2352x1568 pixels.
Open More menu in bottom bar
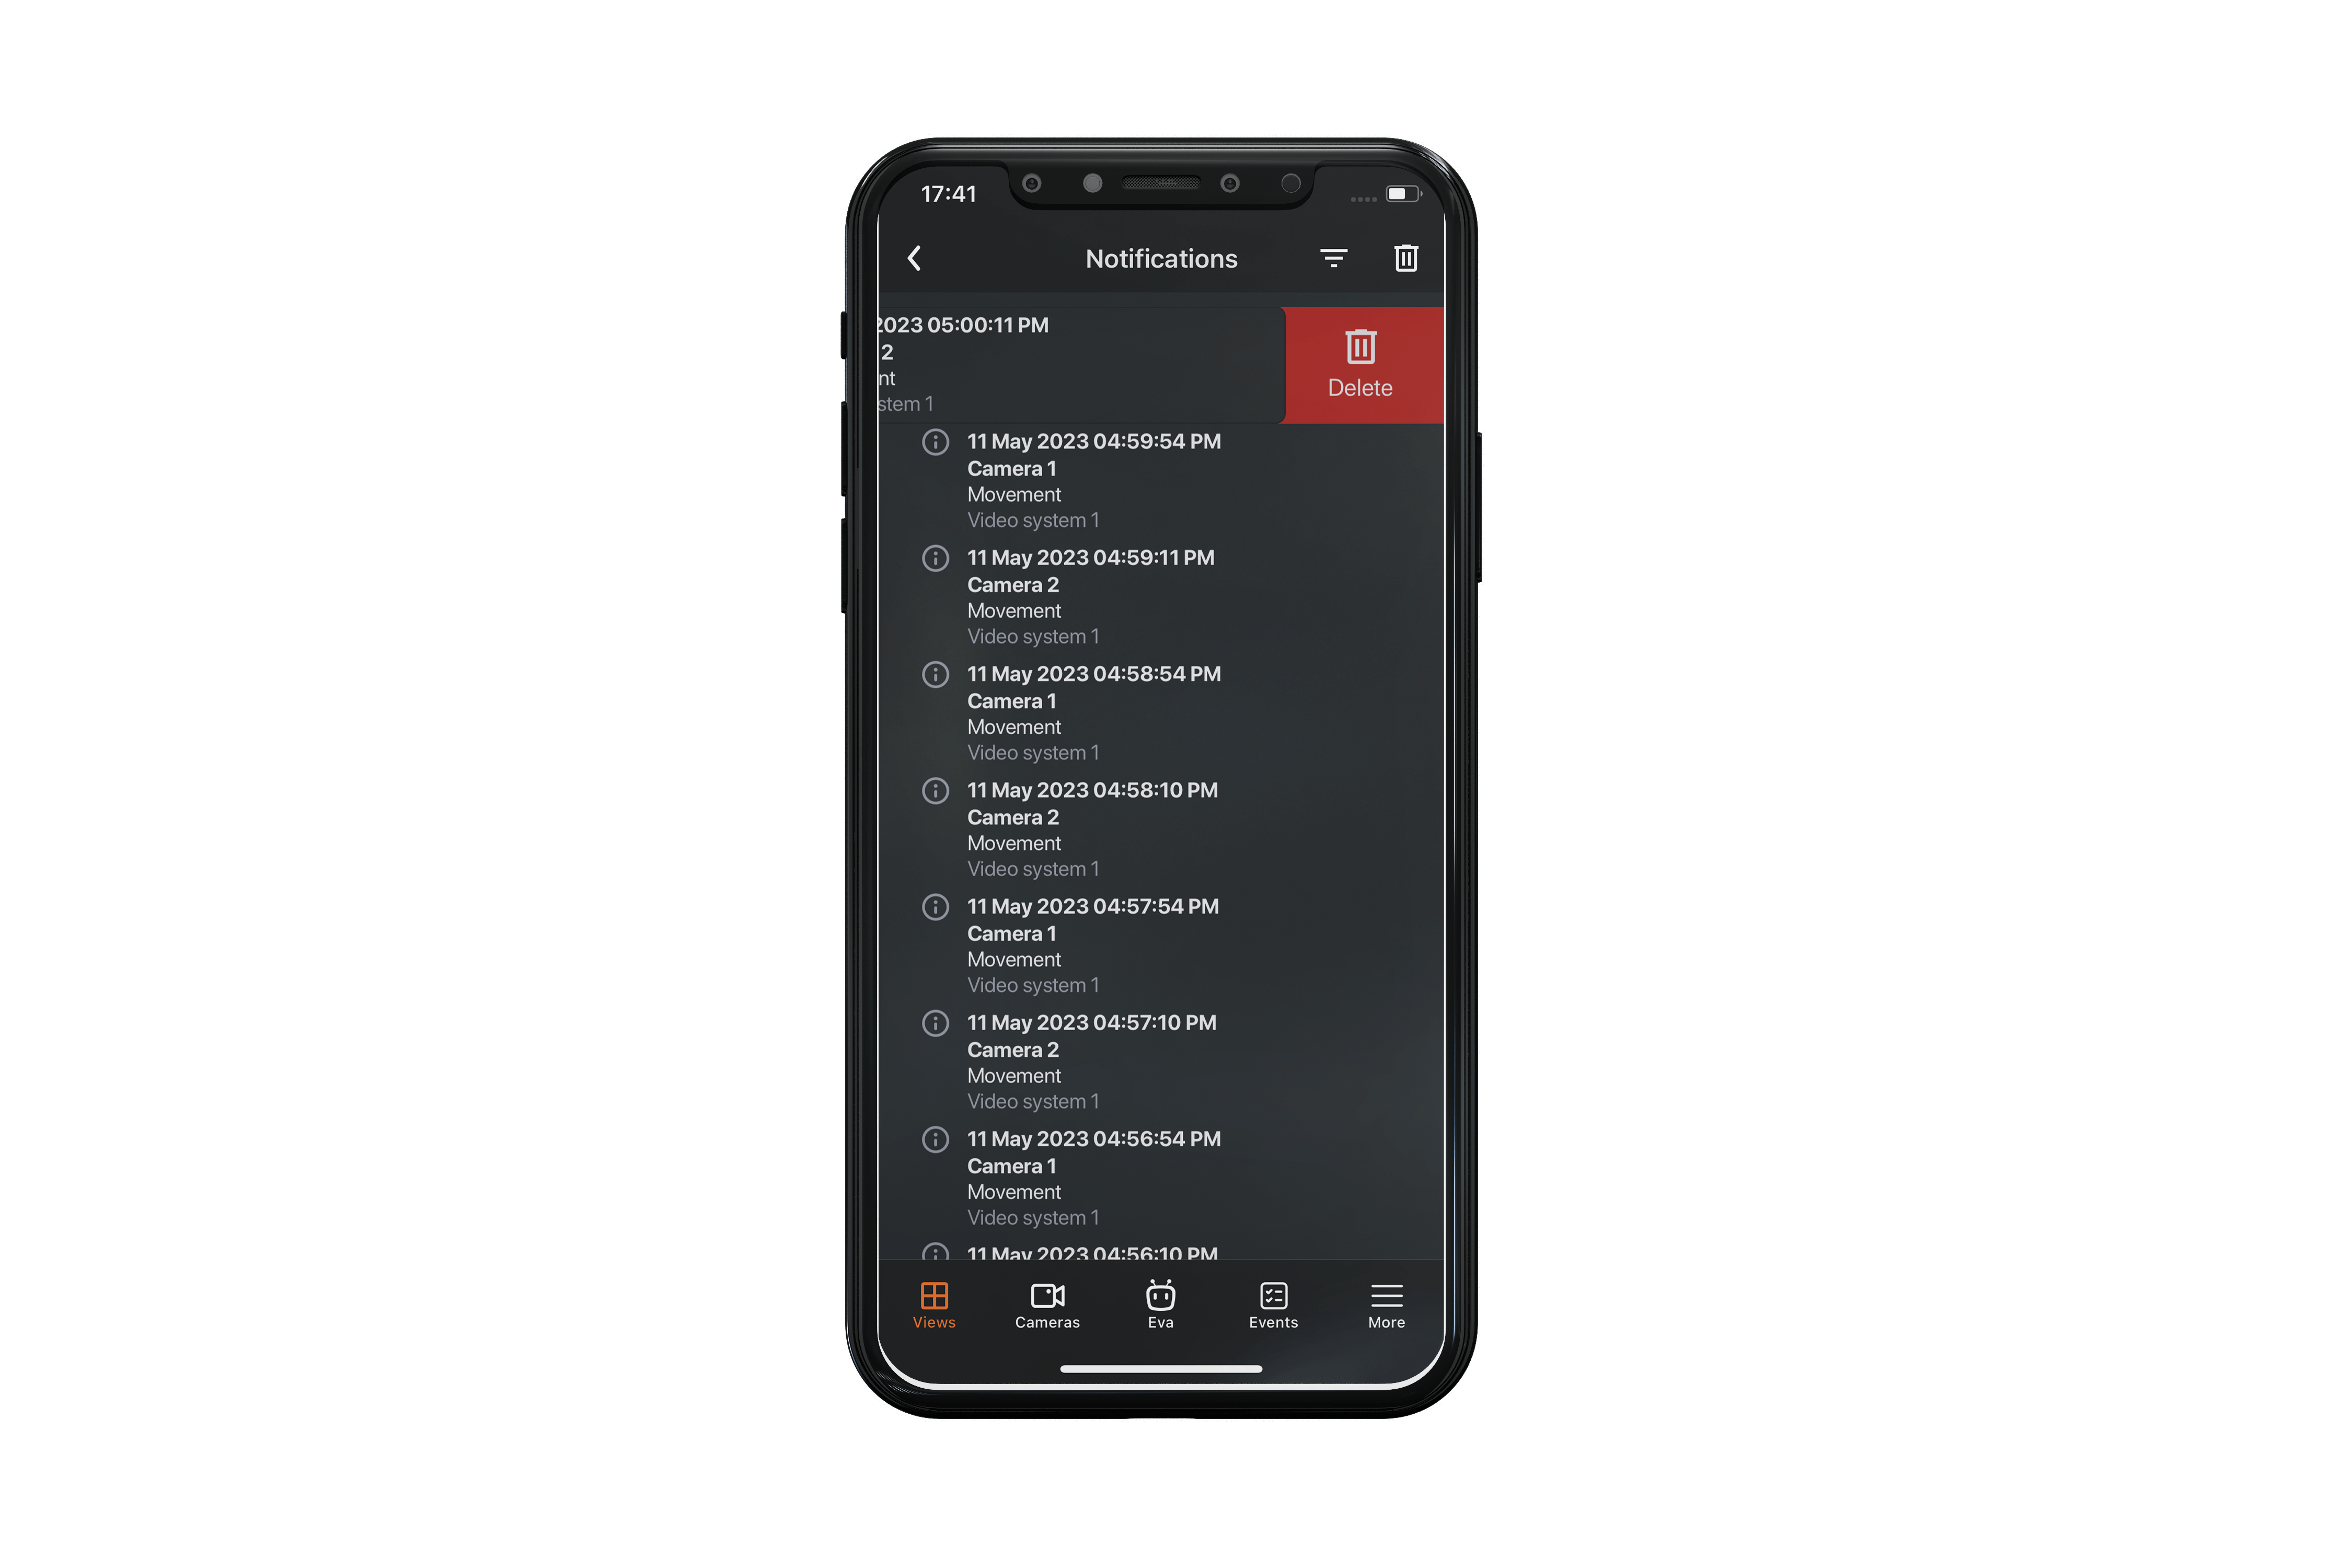(1384, 1304)
